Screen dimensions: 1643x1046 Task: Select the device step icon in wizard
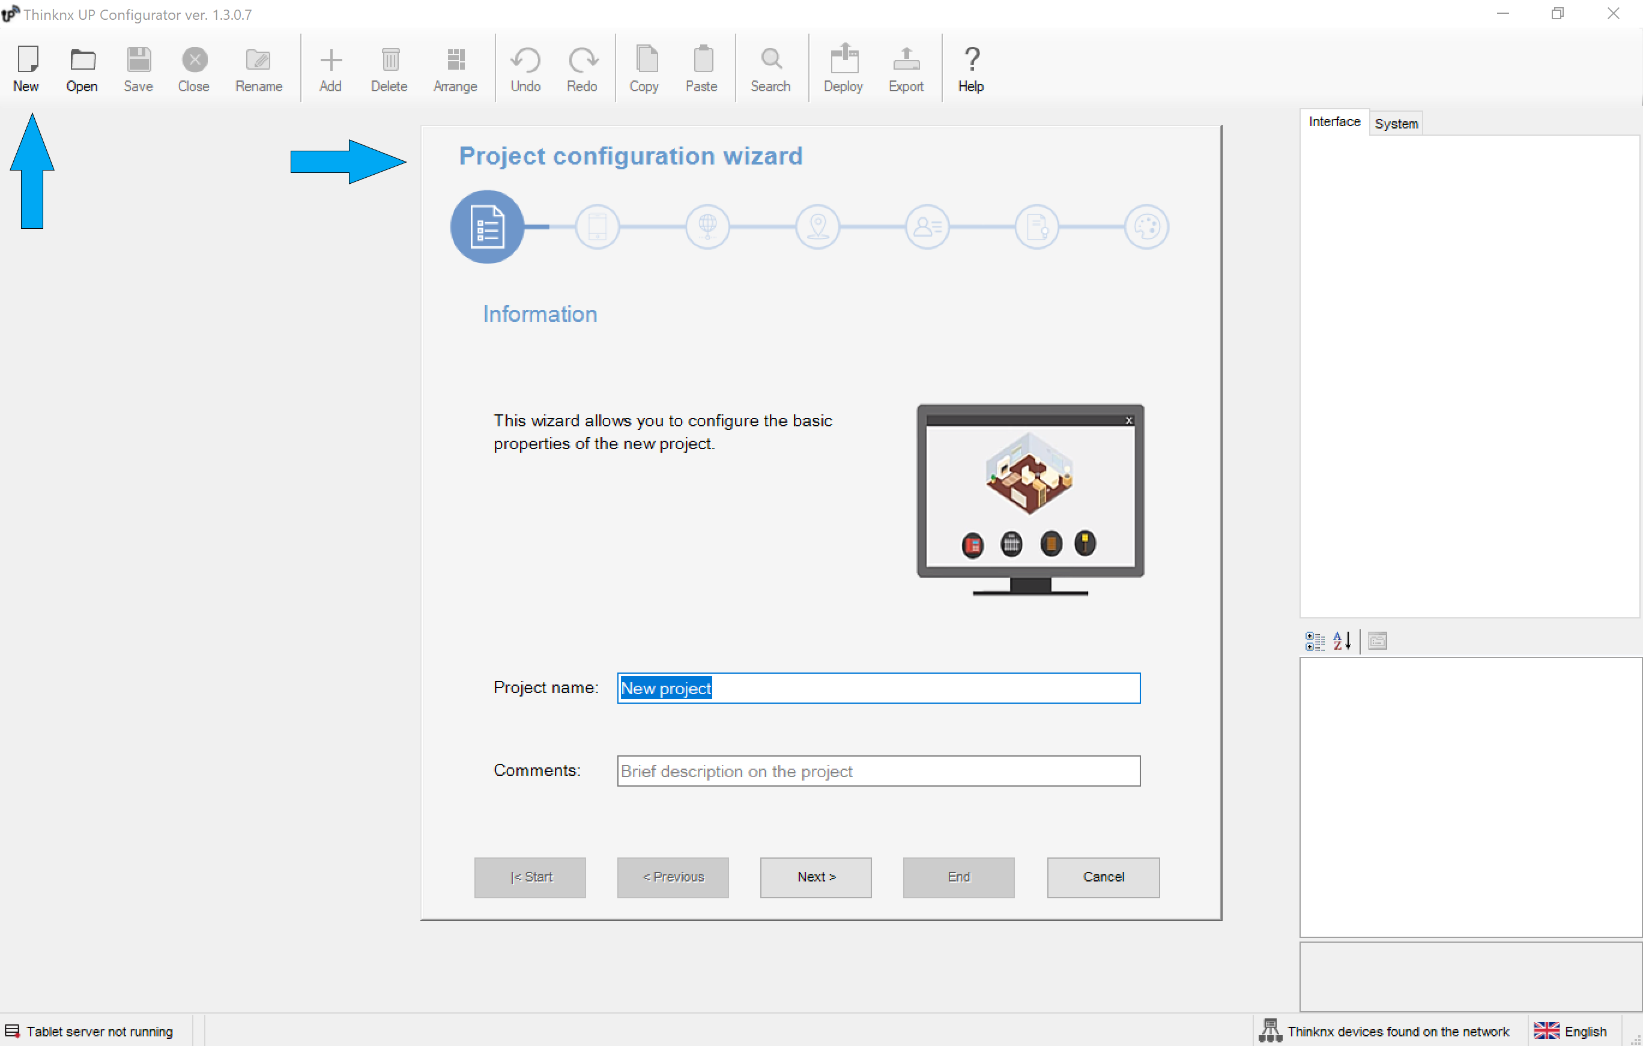click(x=597, y=226)
